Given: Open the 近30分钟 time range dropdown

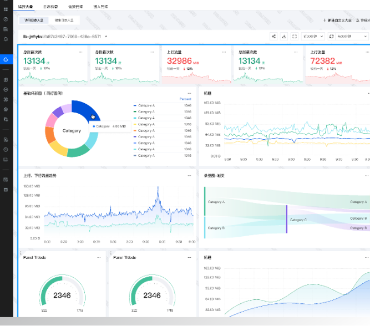Looking at the screenshot, I should click(313, 37).
